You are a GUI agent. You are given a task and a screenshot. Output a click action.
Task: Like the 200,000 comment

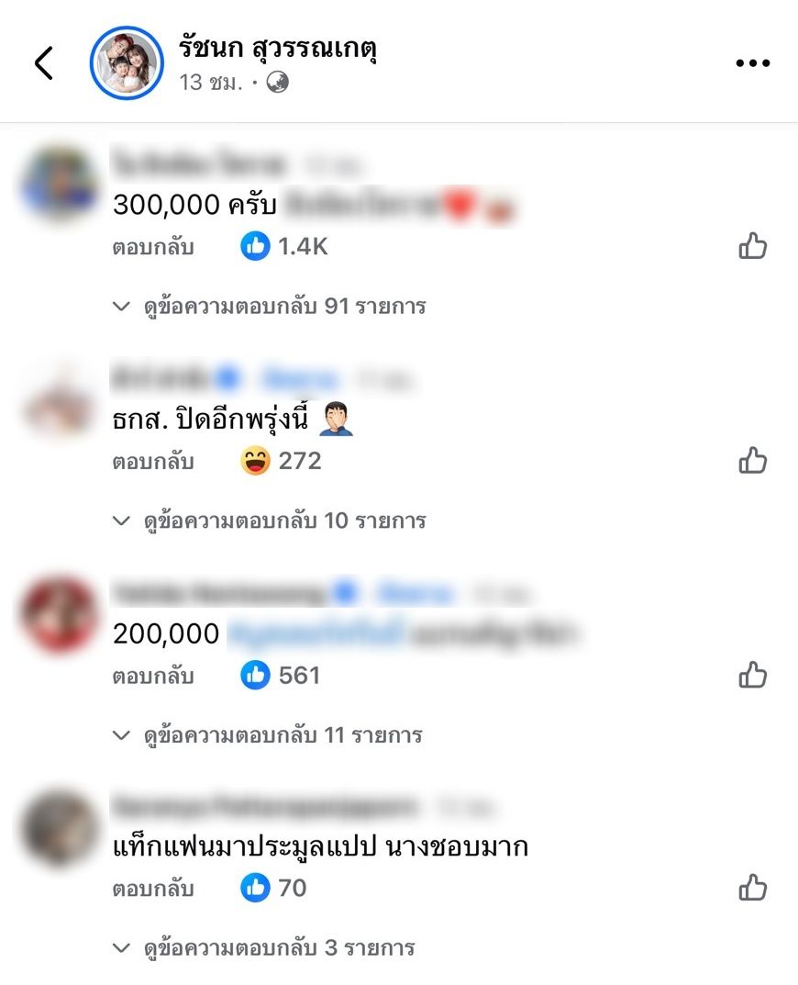pos(753,676)
